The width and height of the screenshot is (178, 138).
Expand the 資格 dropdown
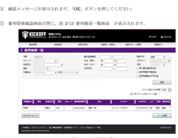tap(41, 69)
